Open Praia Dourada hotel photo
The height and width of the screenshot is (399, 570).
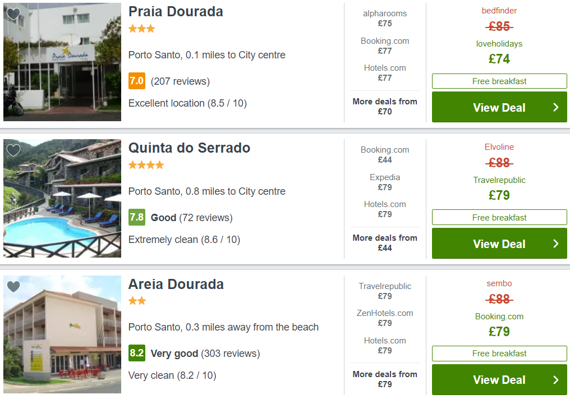point(62,62)
